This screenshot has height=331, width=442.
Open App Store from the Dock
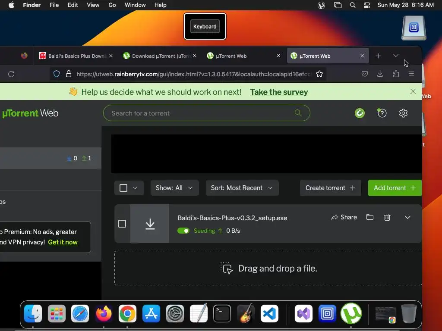coord(151,313)
